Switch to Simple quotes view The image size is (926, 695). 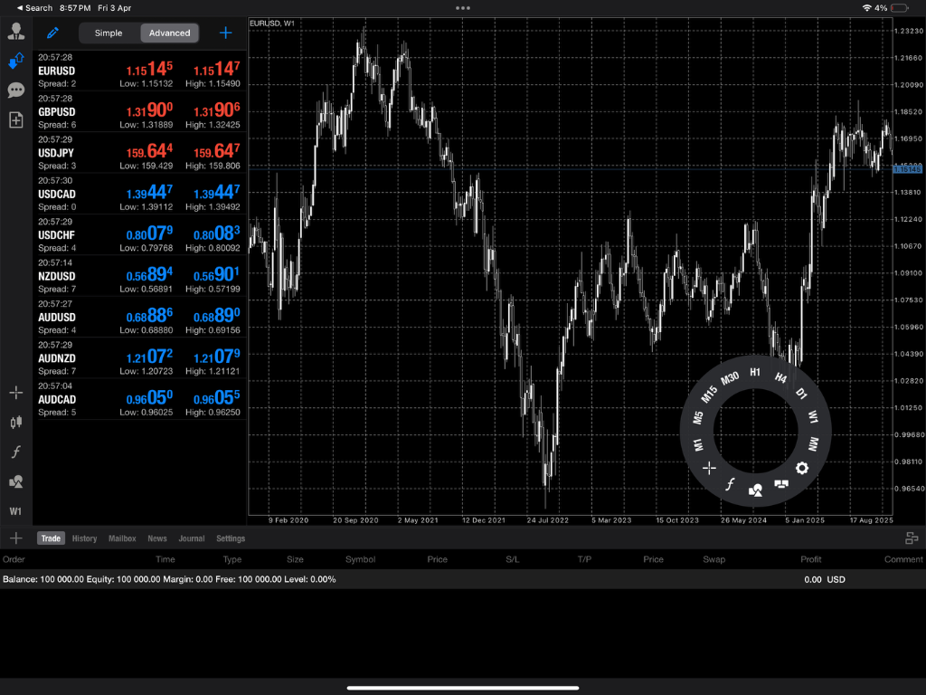click(x=109, y=33)
